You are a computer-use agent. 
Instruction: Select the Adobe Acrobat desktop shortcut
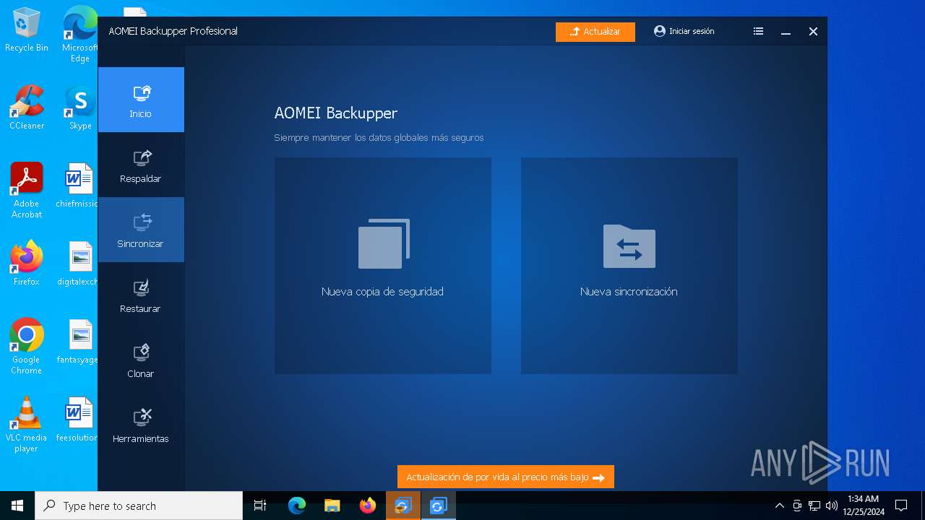[x=27, y=191]
